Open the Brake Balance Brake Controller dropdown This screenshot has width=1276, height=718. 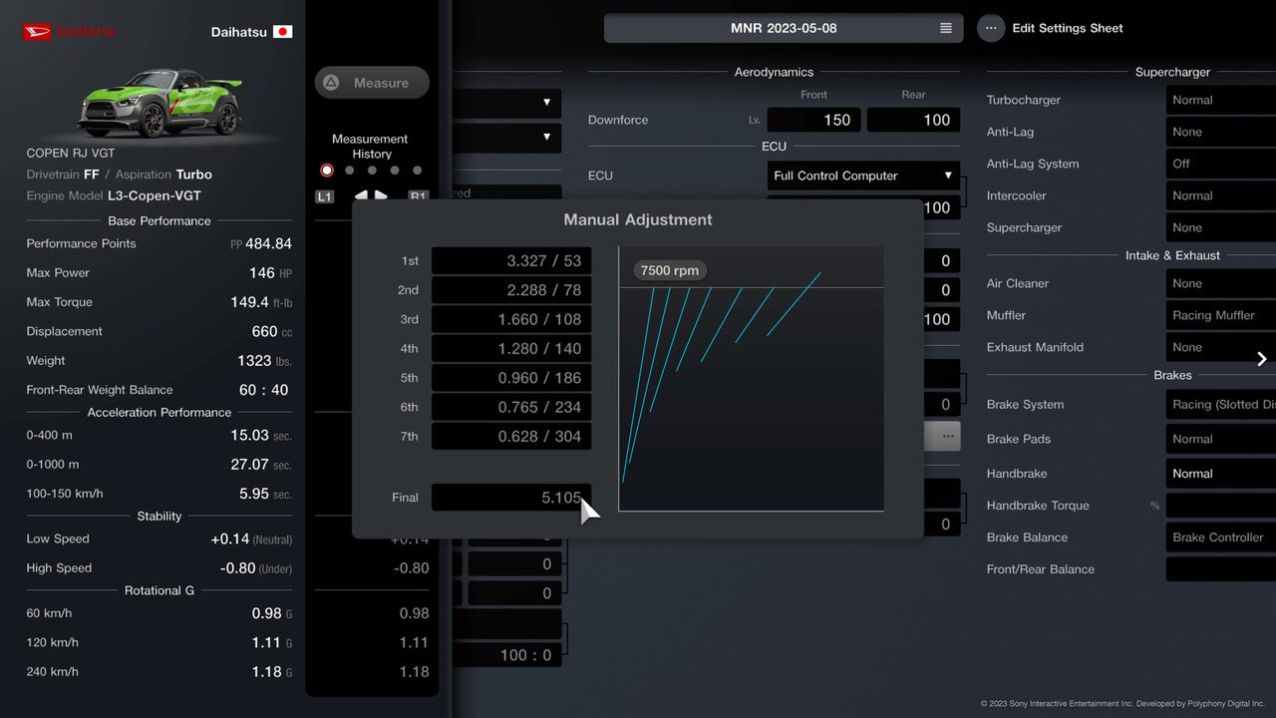pos(1220,538)
